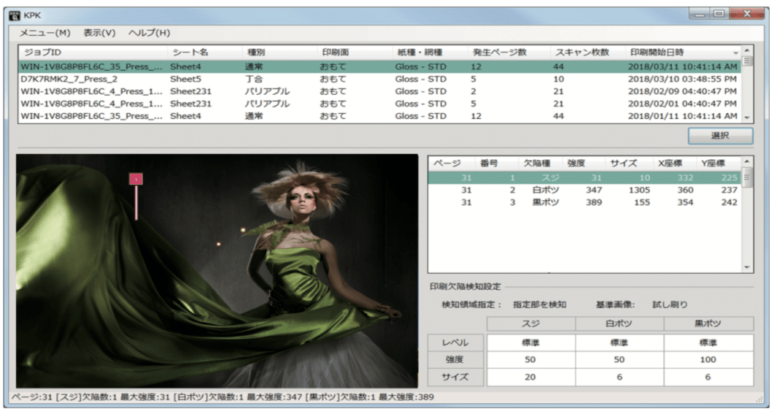Screen dimensions: 780x414
Task: Click the KPK application icon in title bar
Action: point(15,15)
